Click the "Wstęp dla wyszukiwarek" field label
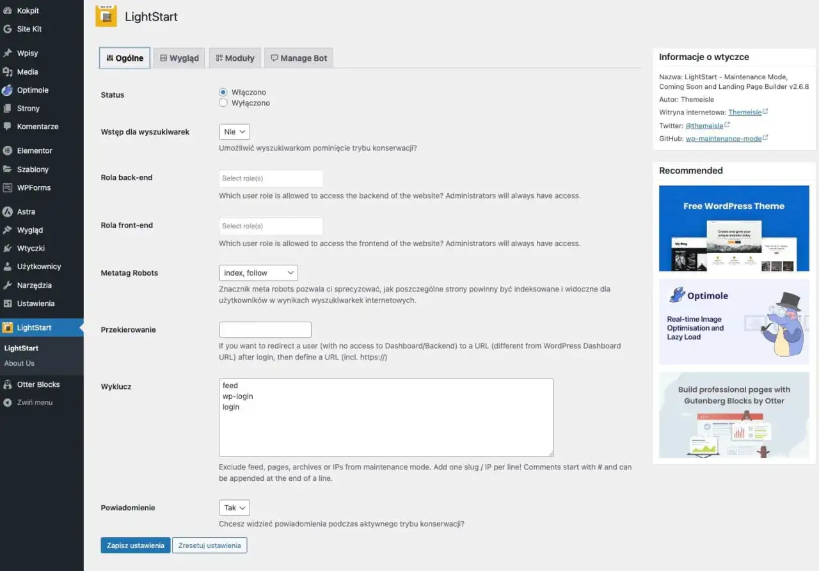 tap(145, 132)
